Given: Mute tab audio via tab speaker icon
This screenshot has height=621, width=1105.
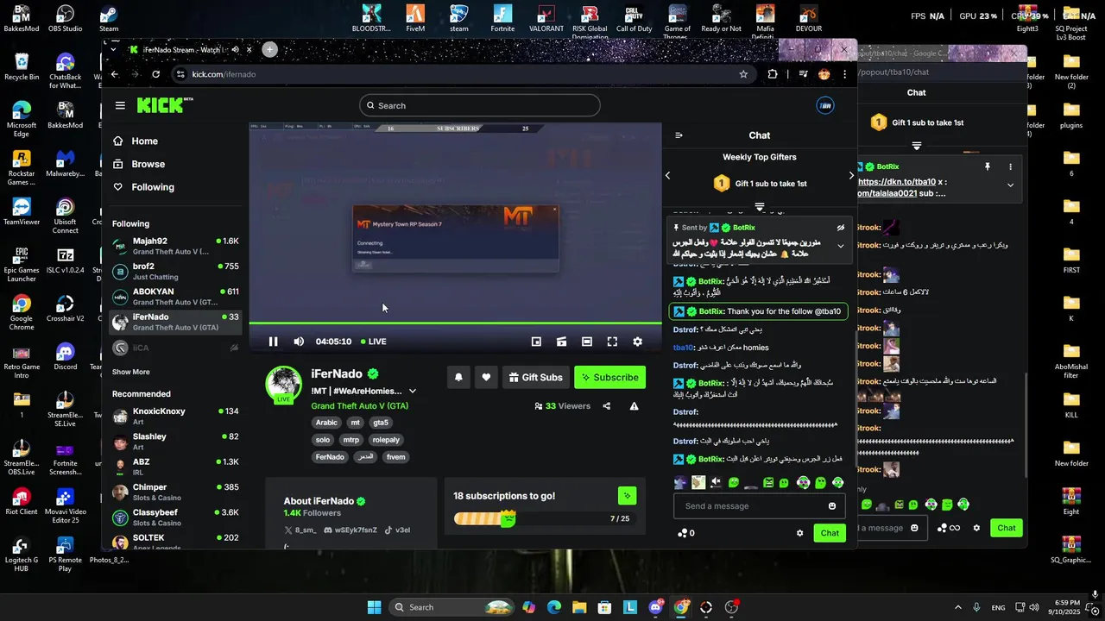Looking at the screenshot, I should [x=235, y=50].
